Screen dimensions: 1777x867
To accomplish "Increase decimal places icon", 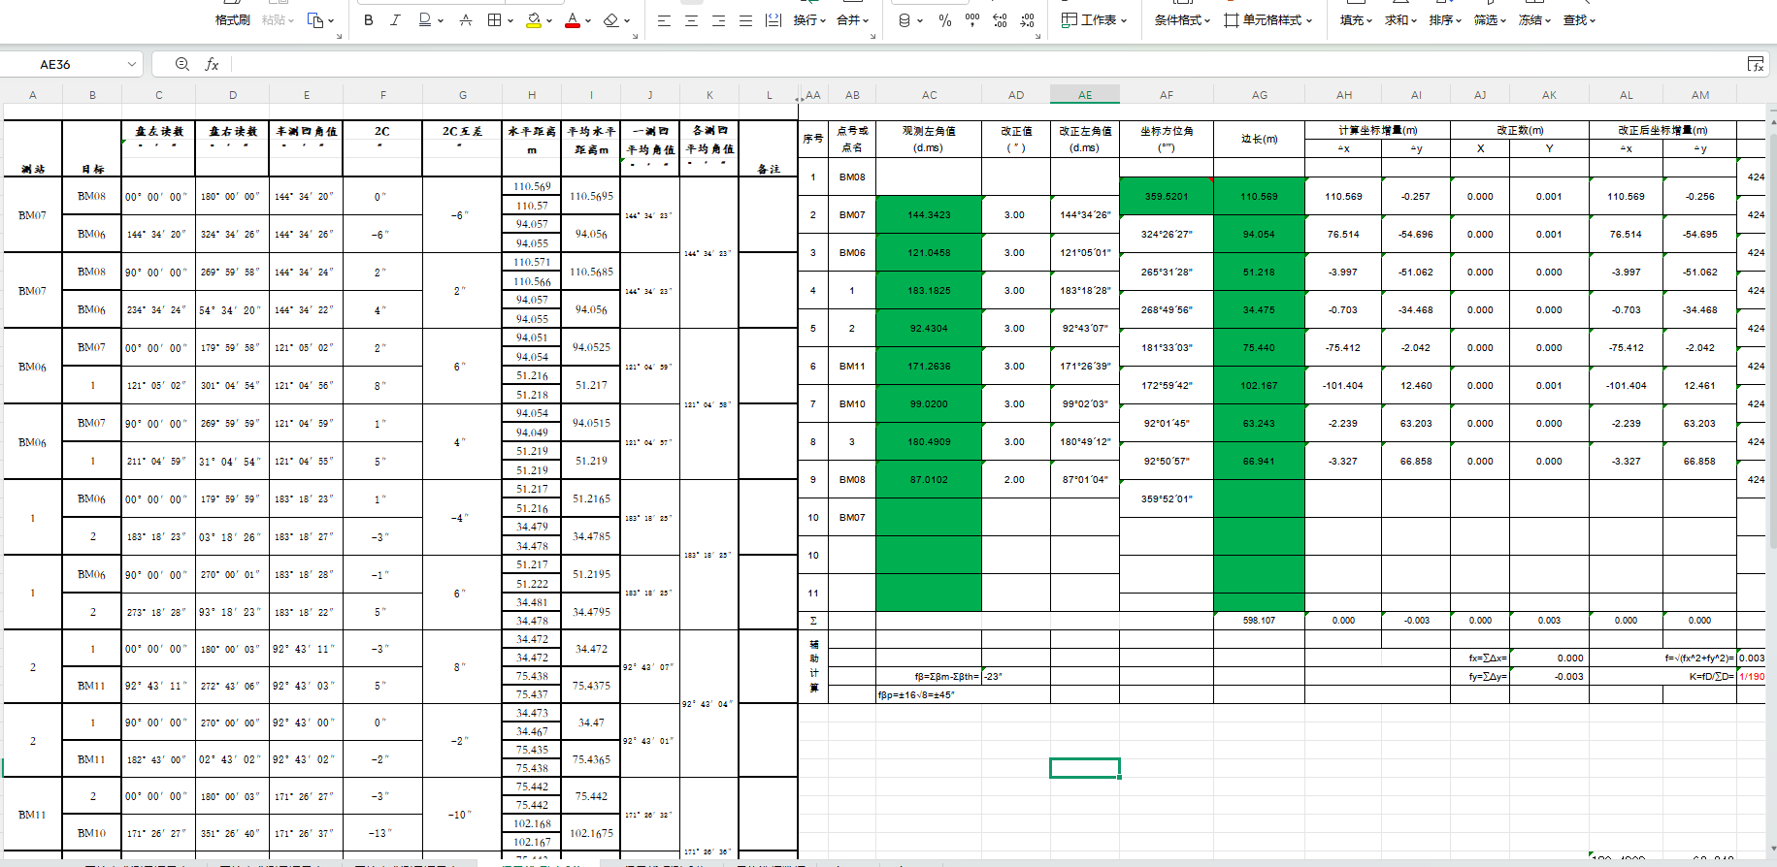I will click(1000, 20).
